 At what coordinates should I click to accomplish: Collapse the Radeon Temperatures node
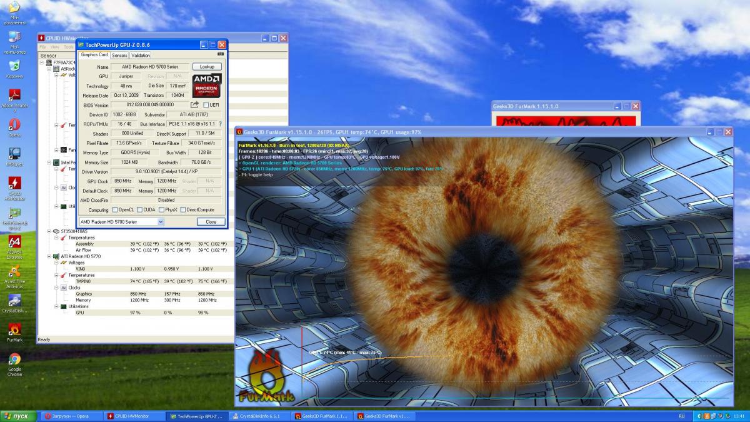(56, 275)
